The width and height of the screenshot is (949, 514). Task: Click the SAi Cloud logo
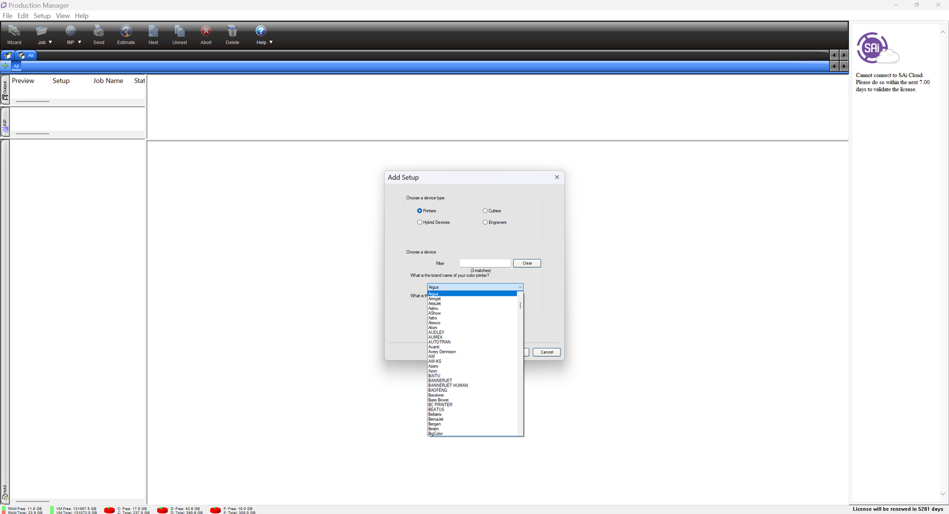tap(877, 48)
